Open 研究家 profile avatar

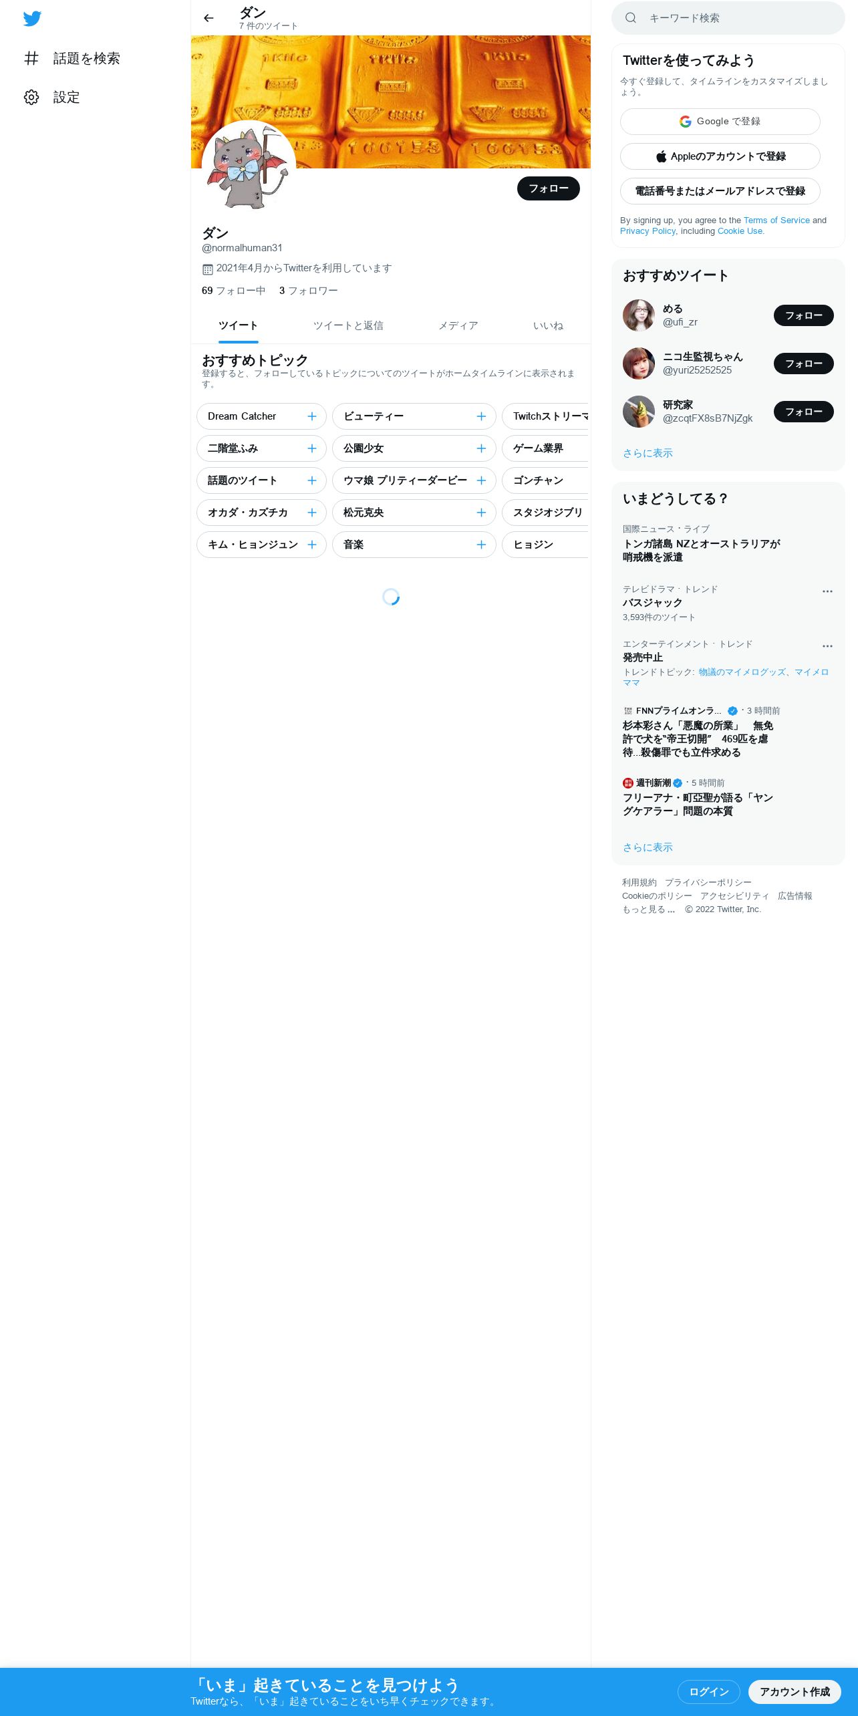(x=639, y=412)
